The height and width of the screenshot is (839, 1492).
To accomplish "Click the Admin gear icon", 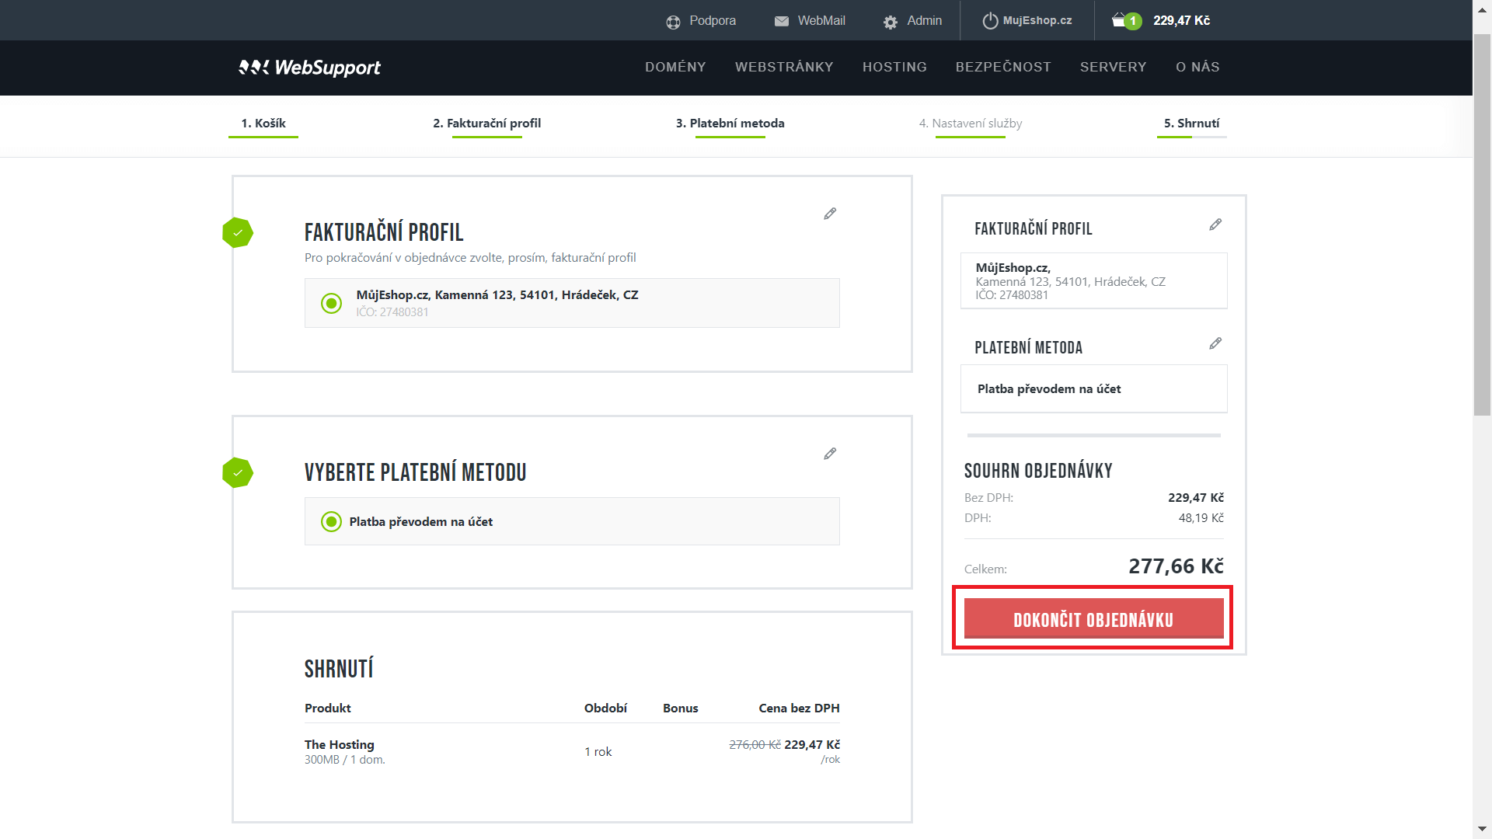I will 890,22.
